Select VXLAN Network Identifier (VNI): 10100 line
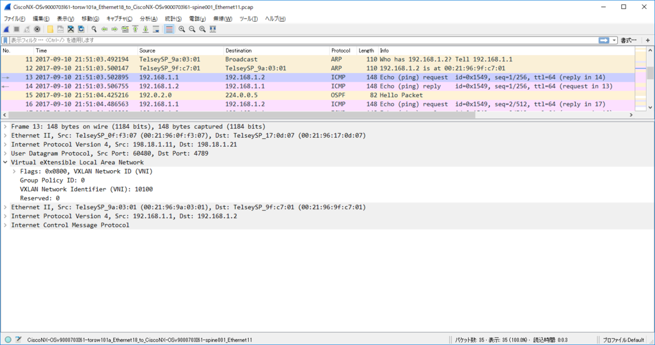 click(x=86, y=189)
